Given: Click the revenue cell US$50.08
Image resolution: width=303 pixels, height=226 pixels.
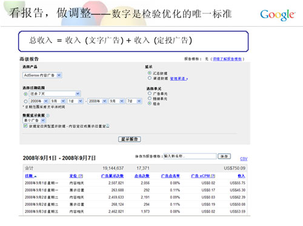Looking at the screenshot, I should pyautogui.click(x=238, y=204).
